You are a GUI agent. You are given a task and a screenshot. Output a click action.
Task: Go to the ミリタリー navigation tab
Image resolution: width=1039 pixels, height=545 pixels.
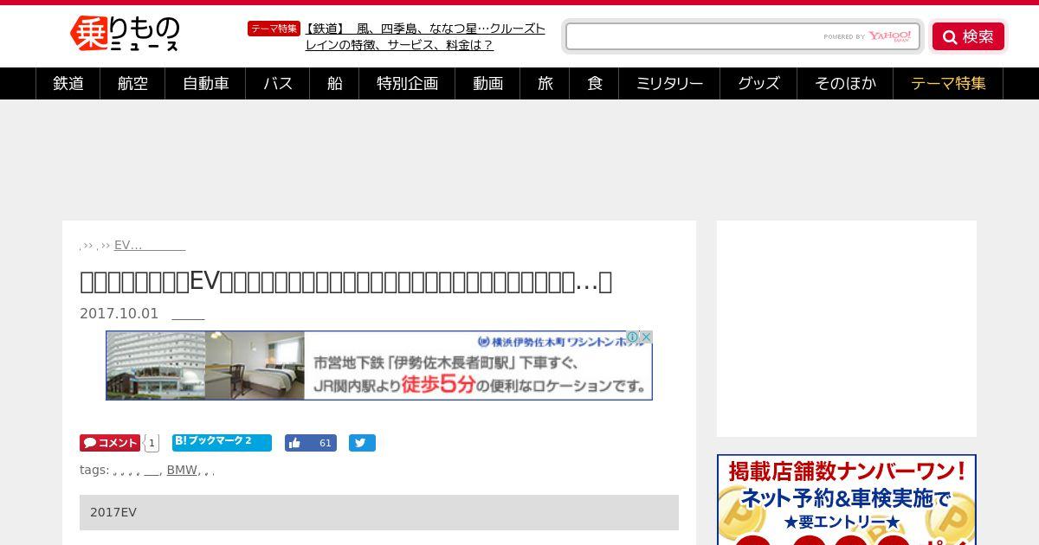[x=669, y=83]
